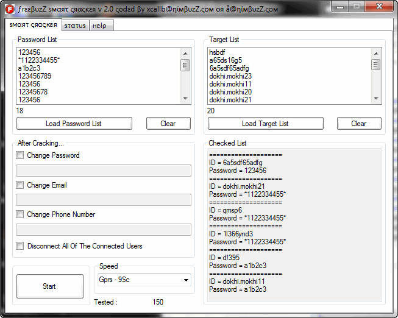398x318 pixels.
Task: Click the line ID = qmsp6 in Checked List
Action: 226,210
